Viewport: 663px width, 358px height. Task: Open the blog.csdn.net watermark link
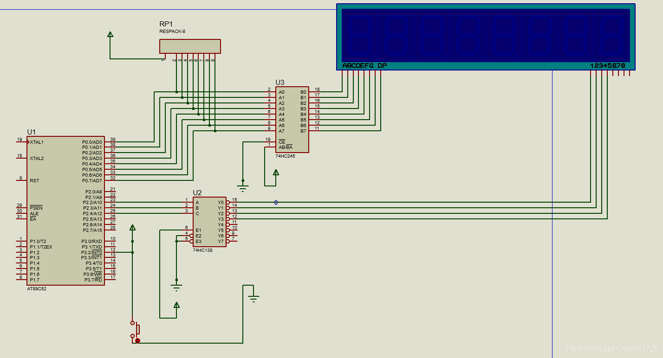pyautogui.click(x=613, y=349)
